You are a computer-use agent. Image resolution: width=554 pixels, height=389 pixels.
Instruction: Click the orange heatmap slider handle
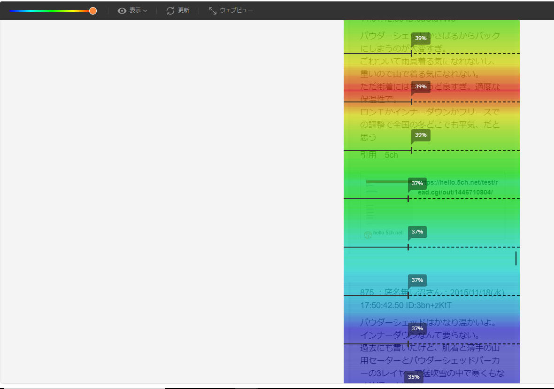(x=93, y=11)
